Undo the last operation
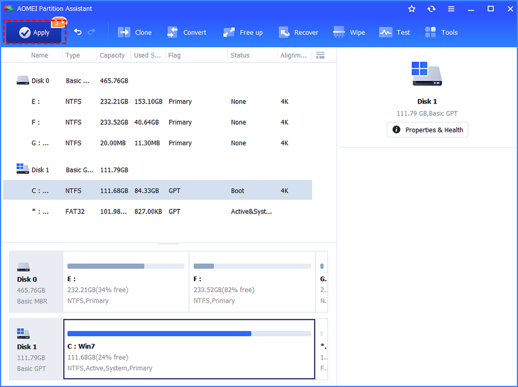Viewport: 518px width, 387px height. pos(78,32)
